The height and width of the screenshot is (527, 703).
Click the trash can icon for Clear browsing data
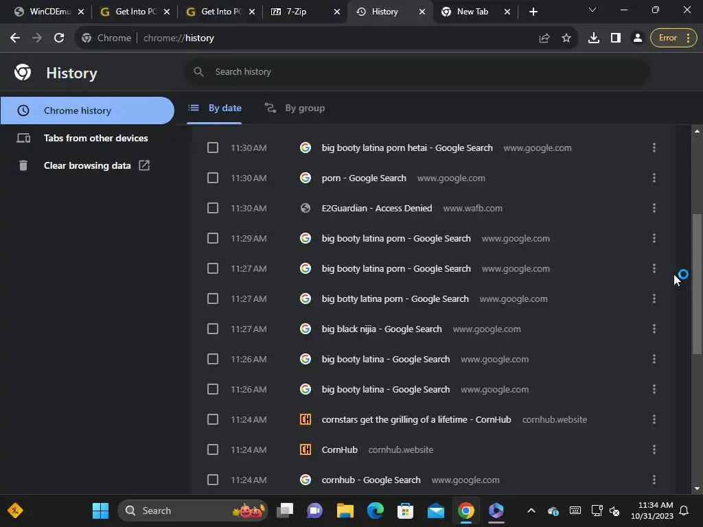23,165
